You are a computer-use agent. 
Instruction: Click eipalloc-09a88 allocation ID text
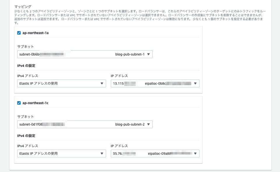click(x=159, y=154)
